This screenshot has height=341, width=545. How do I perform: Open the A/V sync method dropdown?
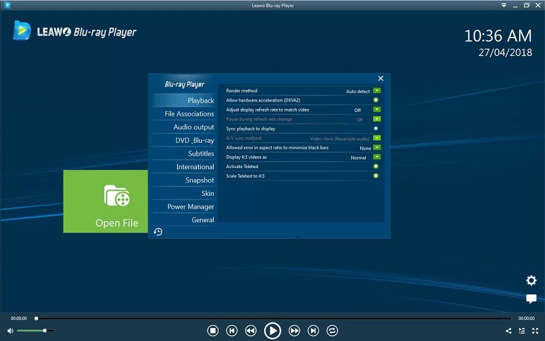(x=377, y=138)
